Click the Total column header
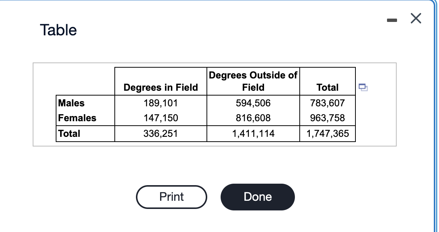This screenshot has width=439, height=232. coord(327,87)
